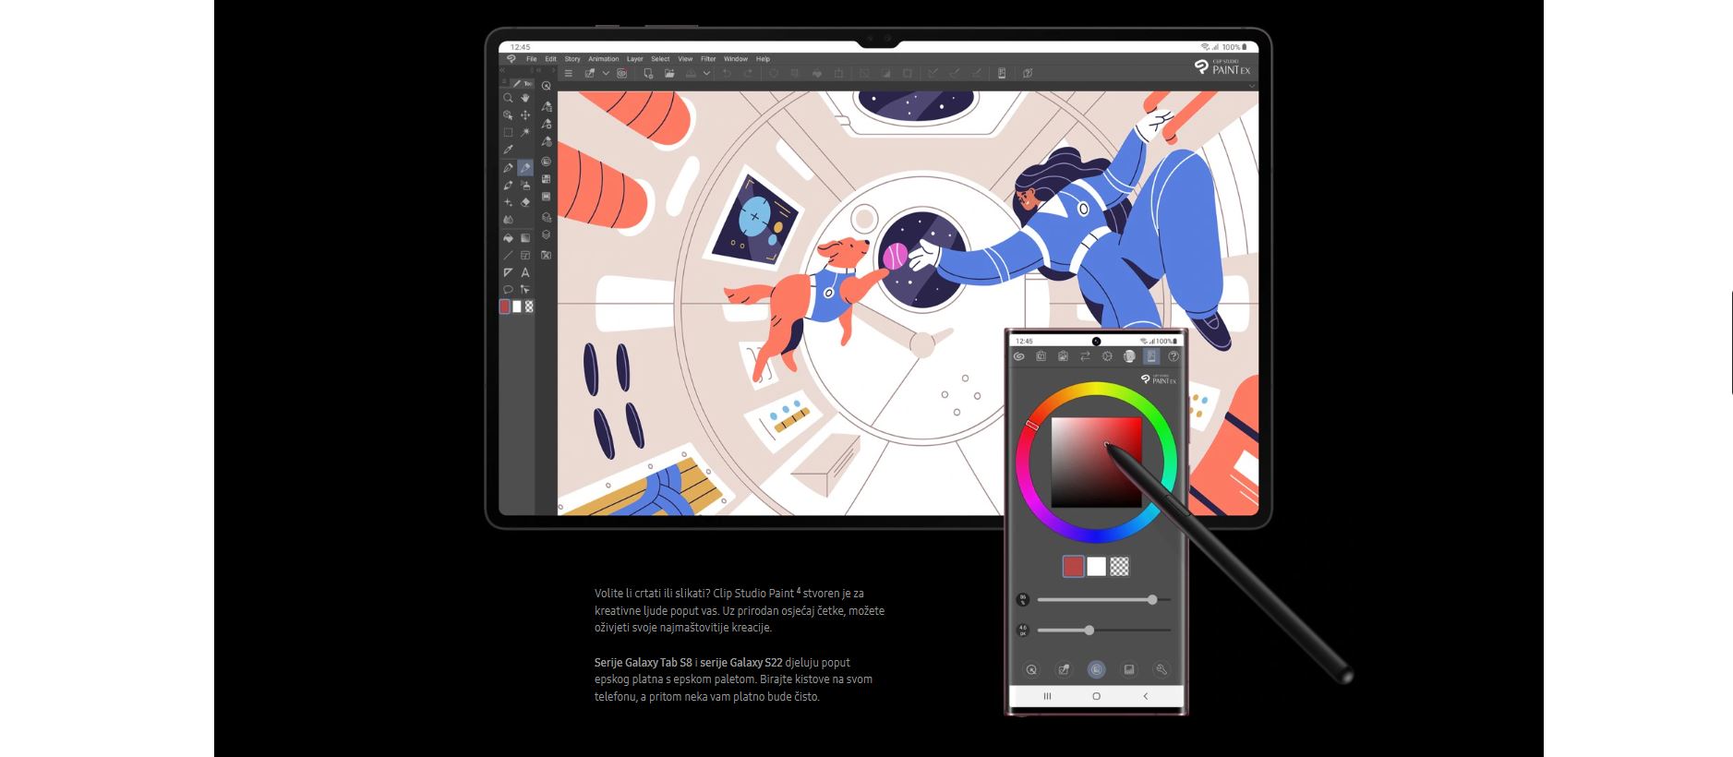Click the Undo arrow in the tablet command bar

point(727,73)
